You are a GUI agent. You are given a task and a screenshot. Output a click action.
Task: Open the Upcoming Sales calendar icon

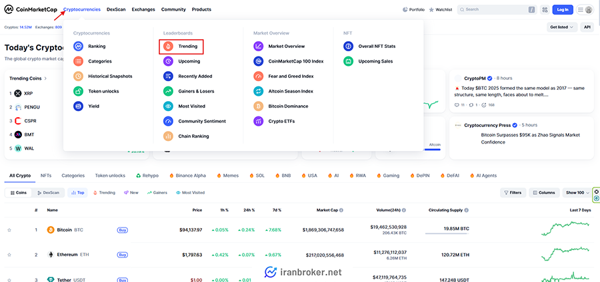(348, 61)
